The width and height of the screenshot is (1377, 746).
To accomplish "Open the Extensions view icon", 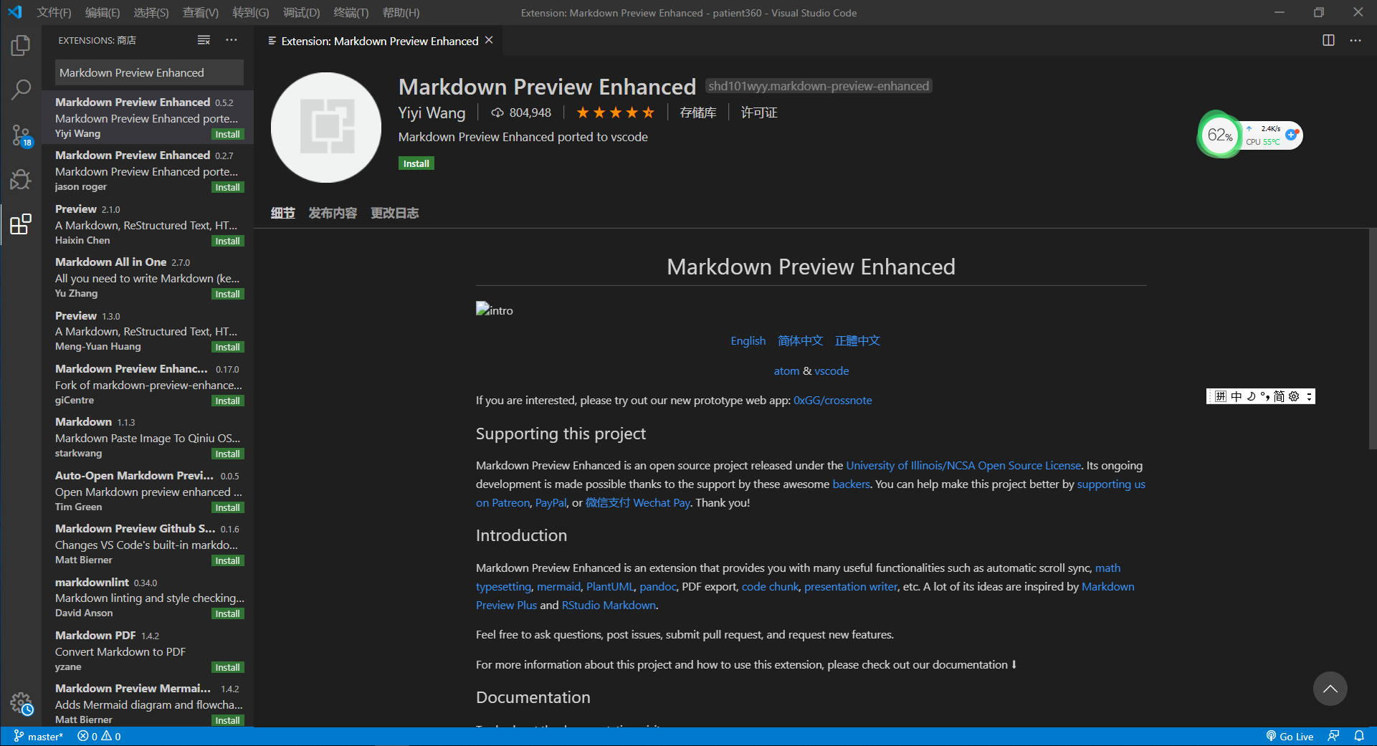I will click(x=21, y=224).
